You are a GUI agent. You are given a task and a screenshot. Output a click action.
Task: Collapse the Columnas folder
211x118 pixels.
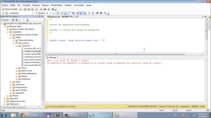coord(16,46)
